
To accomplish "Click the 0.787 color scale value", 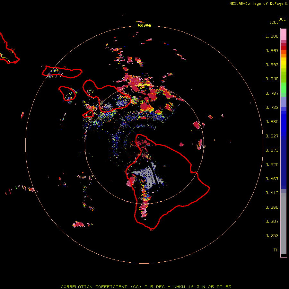I will [x=272, y=93].
